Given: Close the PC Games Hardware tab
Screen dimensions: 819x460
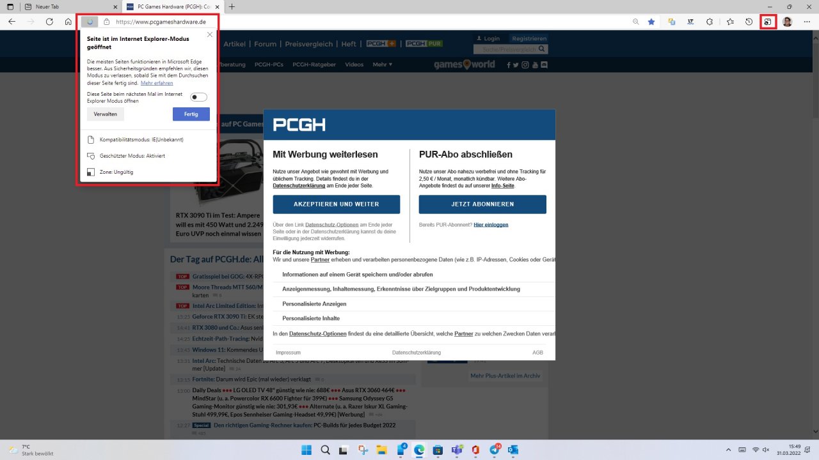Looking at the screenshot, I should 216,6.
